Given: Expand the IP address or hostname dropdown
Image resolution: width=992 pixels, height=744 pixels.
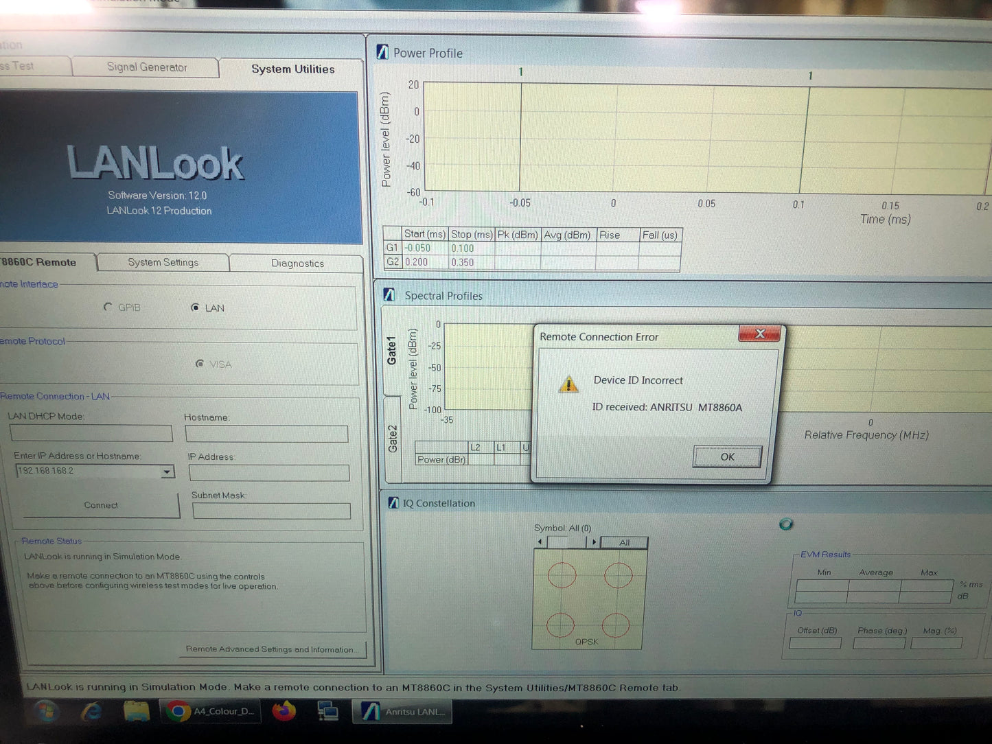Looking at the screenshot, I should [167, 472].
